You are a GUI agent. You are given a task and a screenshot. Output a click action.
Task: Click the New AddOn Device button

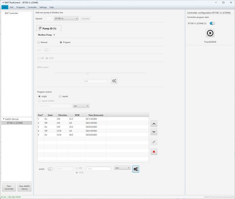click(25, 187)
